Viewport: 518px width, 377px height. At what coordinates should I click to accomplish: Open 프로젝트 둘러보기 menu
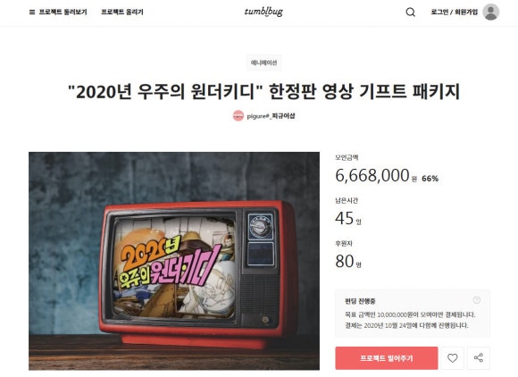[63, 13]
